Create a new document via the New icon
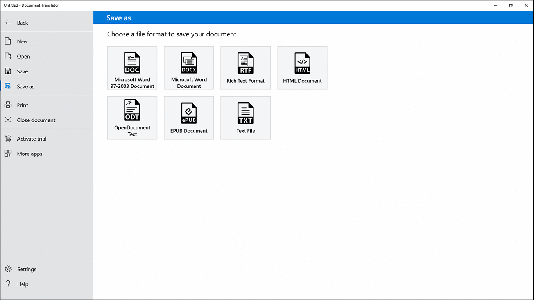The image size is (534, 300). coord(8,41)
